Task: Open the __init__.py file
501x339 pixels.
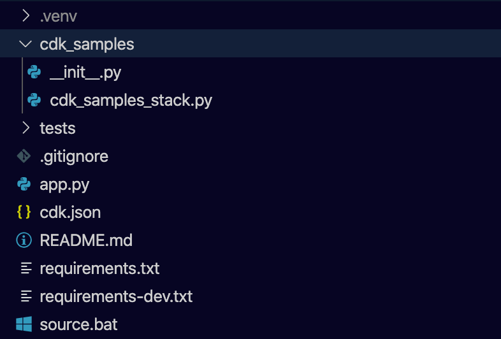Action: point(85,73)
